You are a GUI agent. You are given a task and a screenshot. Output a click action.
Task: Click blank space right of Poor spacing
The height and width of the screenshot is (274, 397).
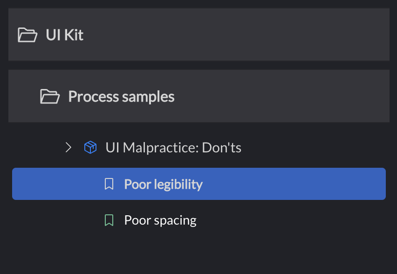click(291, 220)
